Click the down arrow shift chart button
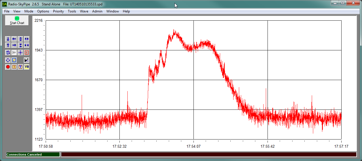The height and width of the screenshot is (161, 362). tap(8, 39)
